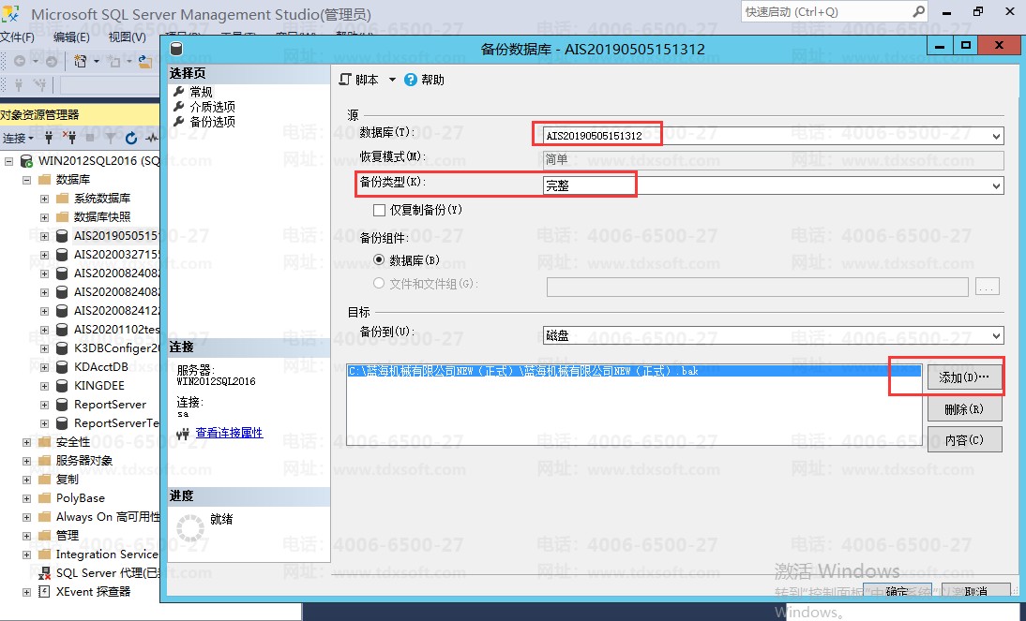The height and width of the screenshot is (621, 1026).
Task: Click the 脚本 script icon in dialog
Action: (345, 80)
